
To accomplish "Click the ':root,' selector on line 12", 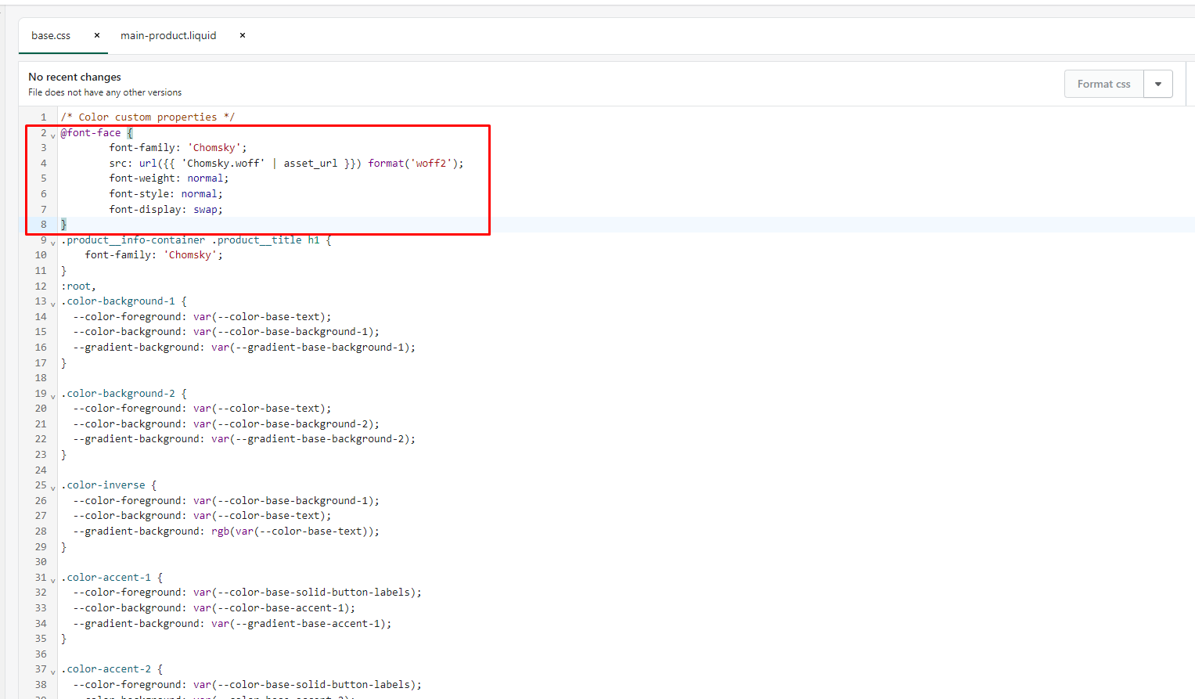I will pyautogui.click(x=78, y=286).
